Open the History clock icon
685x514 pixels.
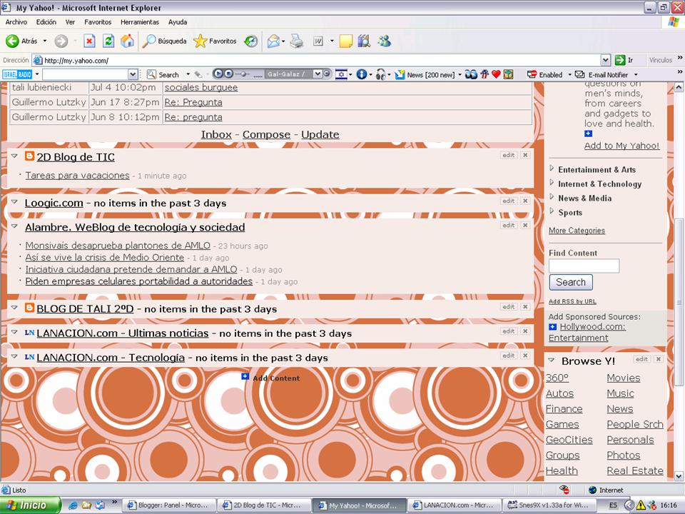tap(250, 41)
